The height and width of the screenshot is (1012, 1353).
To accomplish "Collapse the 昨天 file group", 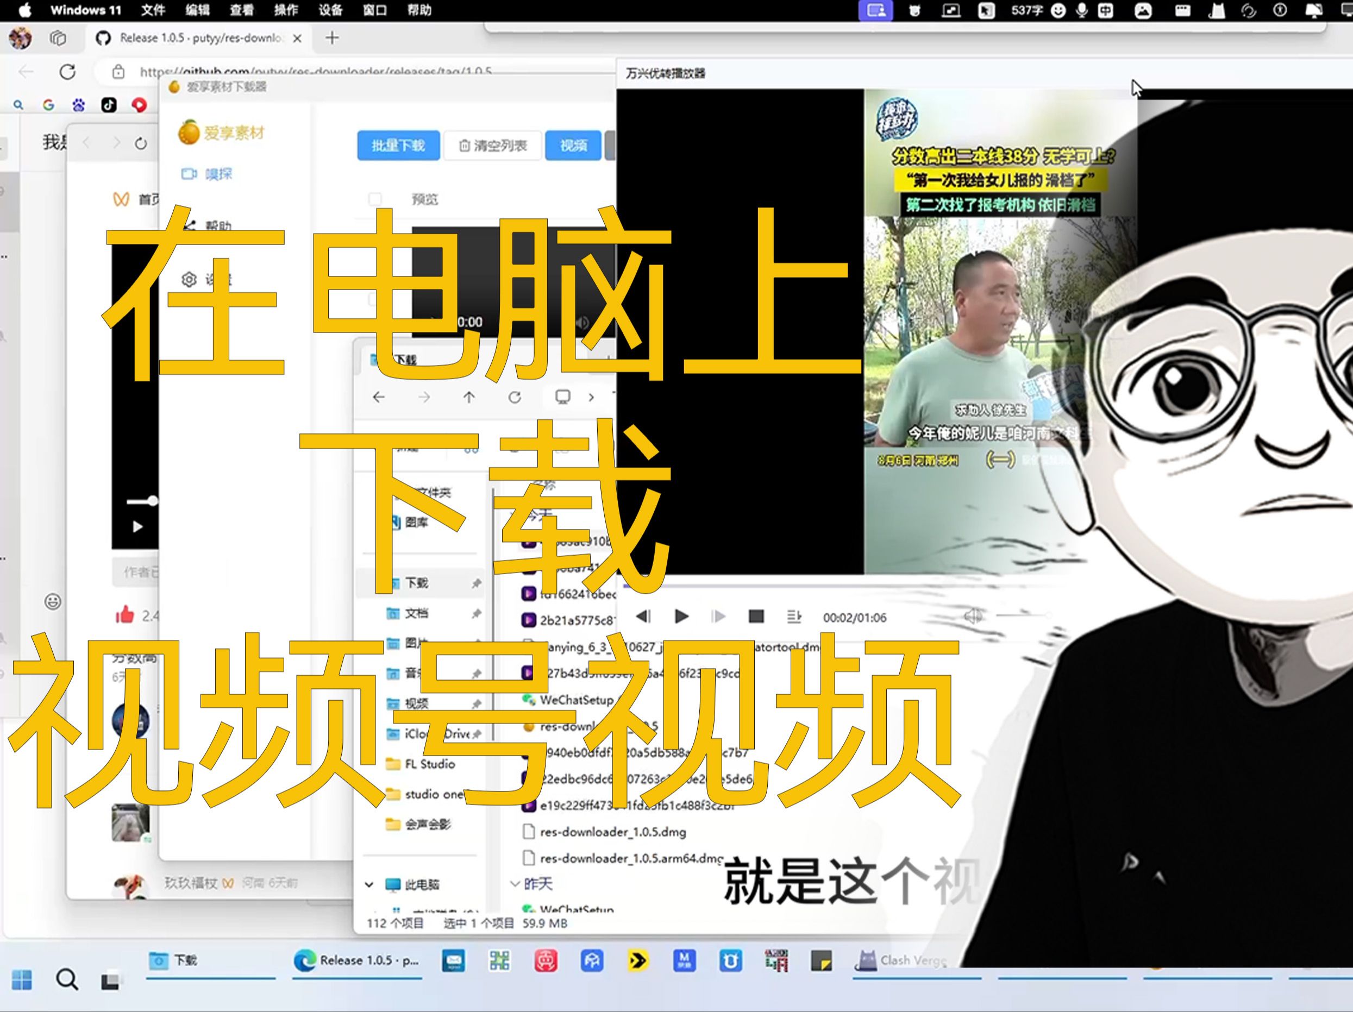I will click(x=515, y=883).
